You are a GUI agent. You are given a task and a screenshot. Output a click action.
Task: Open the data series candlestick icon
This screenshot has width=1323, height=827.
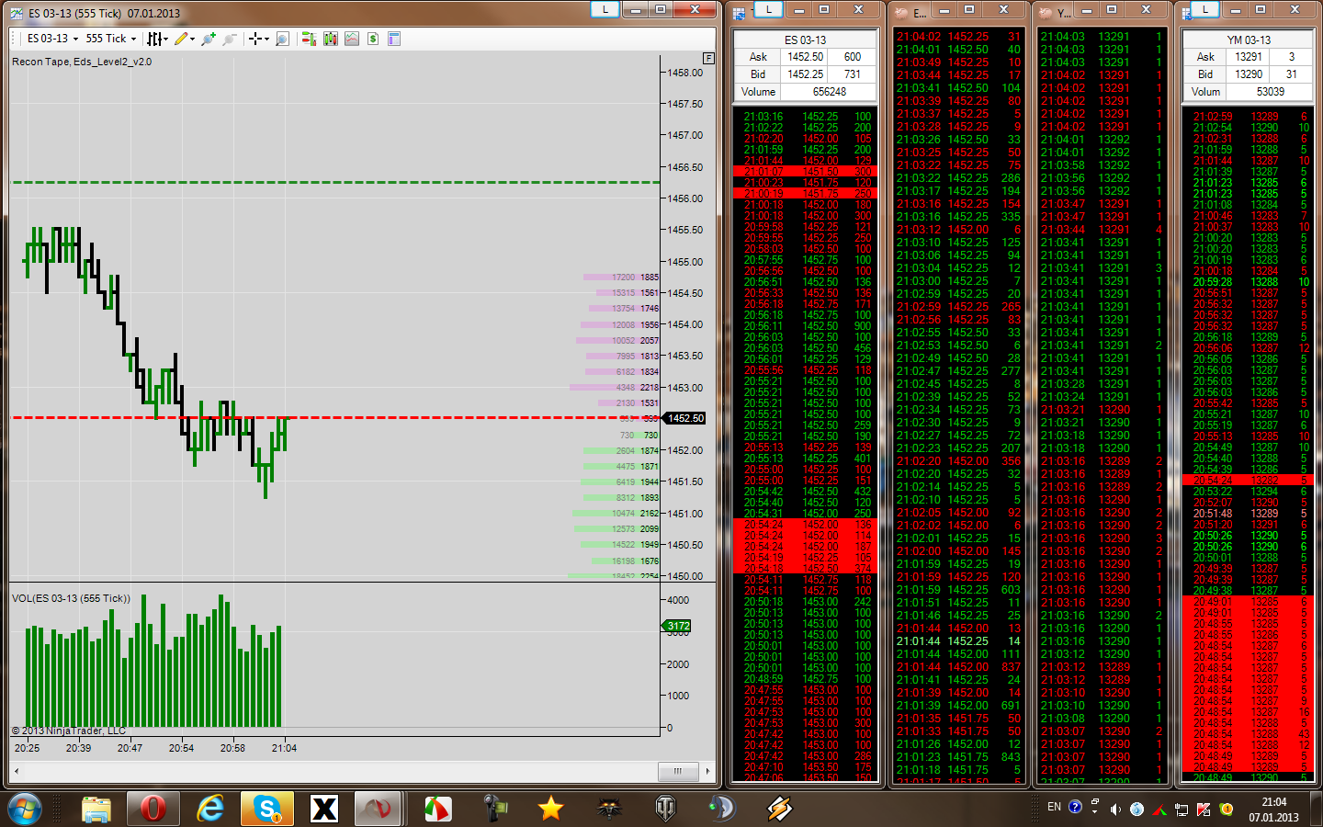coord(331,39)
